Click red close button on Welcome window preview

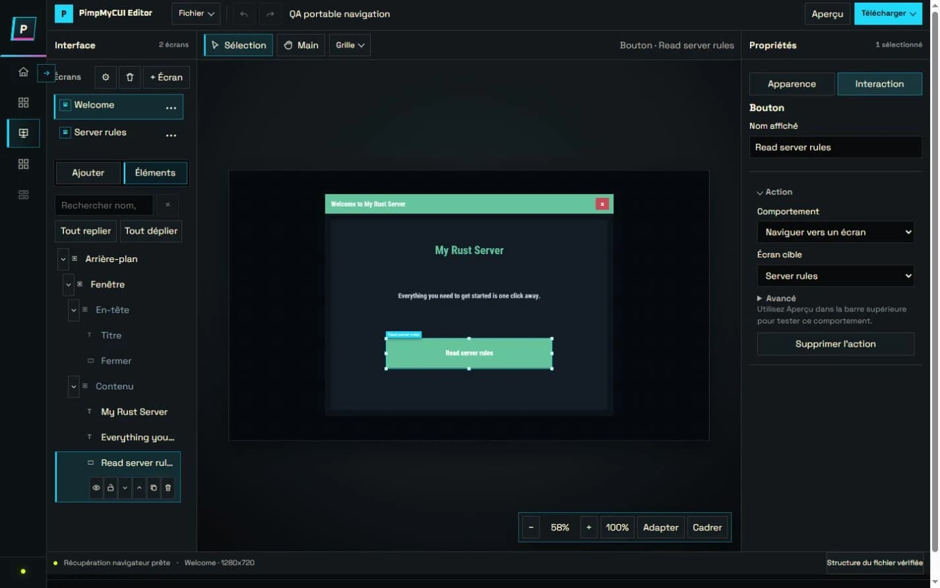point(602,204)
